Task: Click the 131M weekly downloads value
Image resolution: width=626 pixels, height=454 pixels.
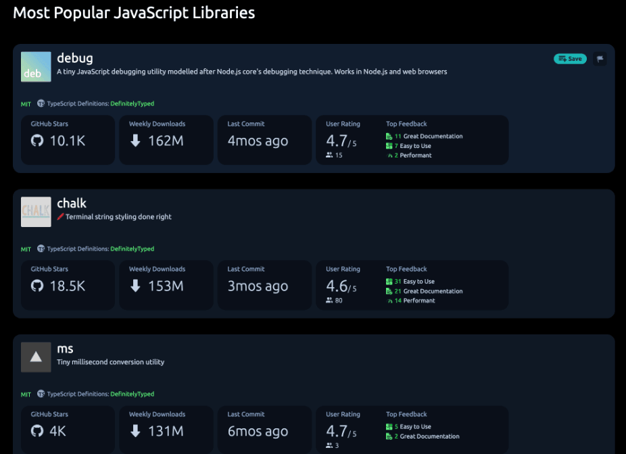Action: (x=166, y=431)
